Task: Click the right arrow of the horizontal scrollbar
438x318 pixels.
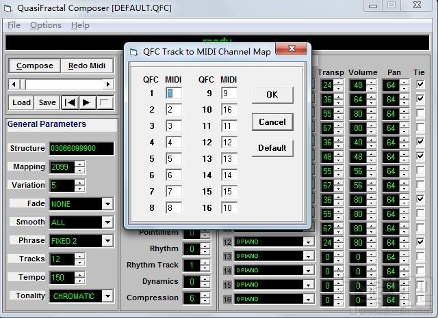Action: click(x=108, y=84)
